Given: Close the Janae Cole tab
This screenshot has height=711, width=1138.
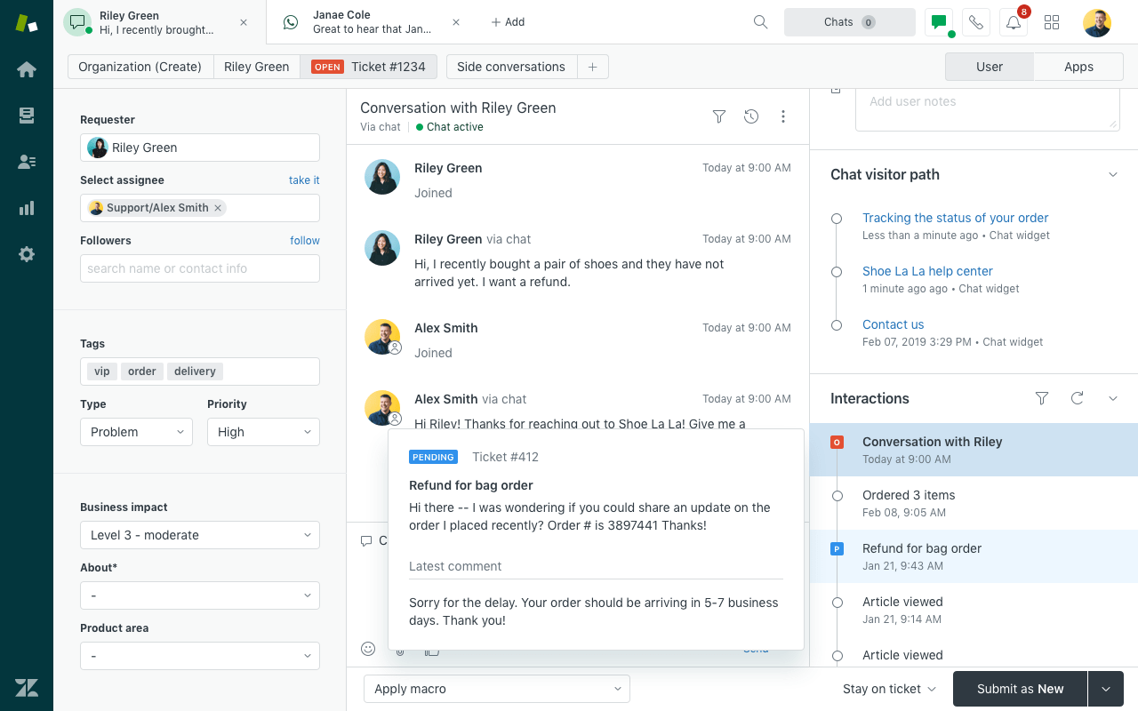Looking at the screenshot, I should click(x=456, y=22).
